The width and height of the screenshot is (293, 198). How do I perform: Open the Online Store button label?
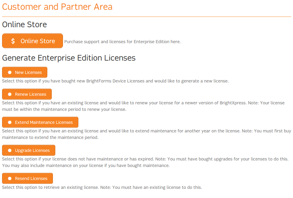click(x=38, y=41)
